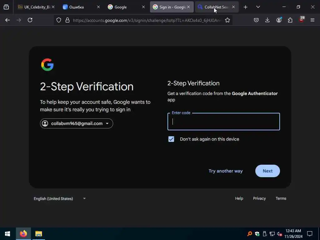
Task: Focus the Enter code field
Action: point(223,122)
